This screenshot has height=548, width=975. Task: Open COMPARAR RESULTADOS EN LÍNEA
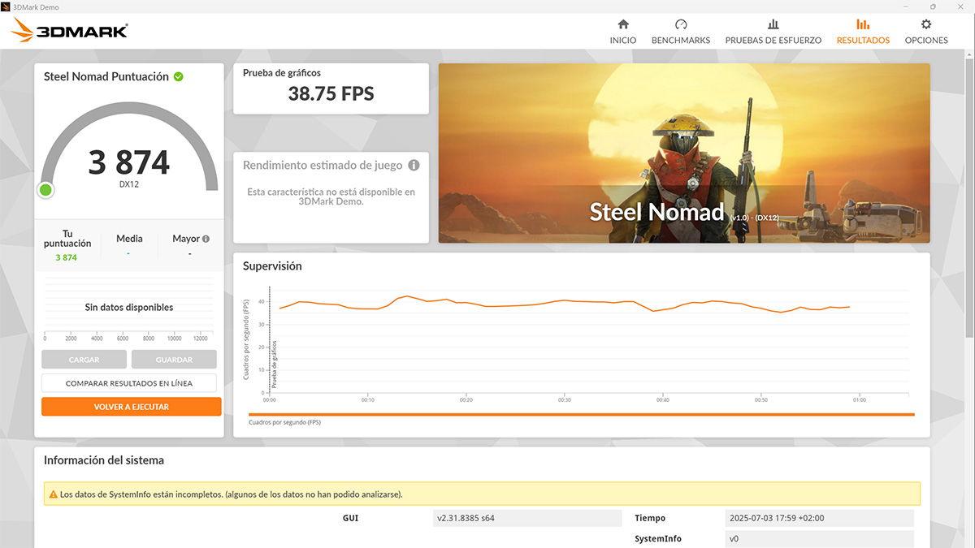[129, 383]
